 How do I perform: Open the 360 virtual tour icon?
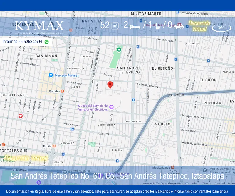click(221, 28)
